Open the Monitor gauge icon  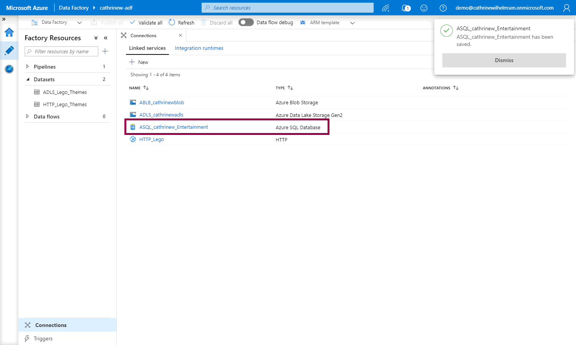(x=9, y=69)
